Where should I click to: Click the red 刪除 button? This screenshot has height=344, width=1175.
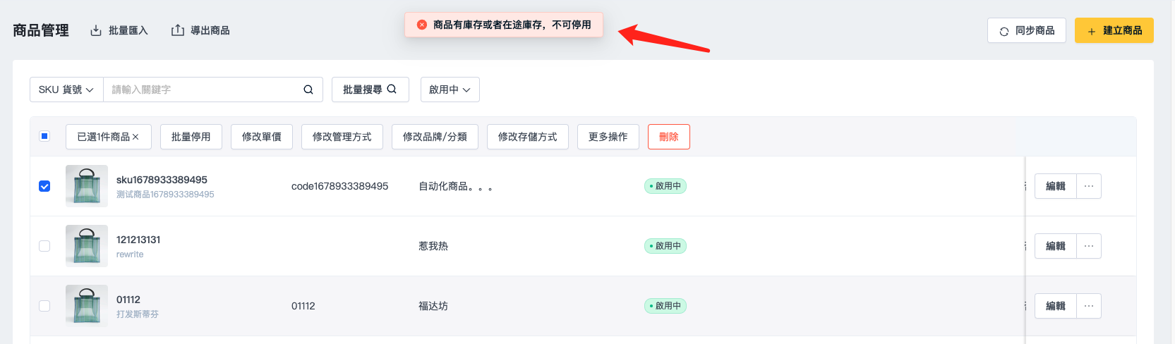coord(669,137)
